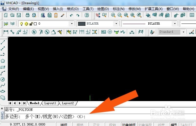Click the polygon command prompt input line

(100, 117)
